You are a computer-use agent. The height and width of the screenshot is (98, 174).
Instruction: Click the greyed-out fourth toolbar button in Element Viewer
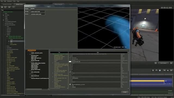[14, 7]
